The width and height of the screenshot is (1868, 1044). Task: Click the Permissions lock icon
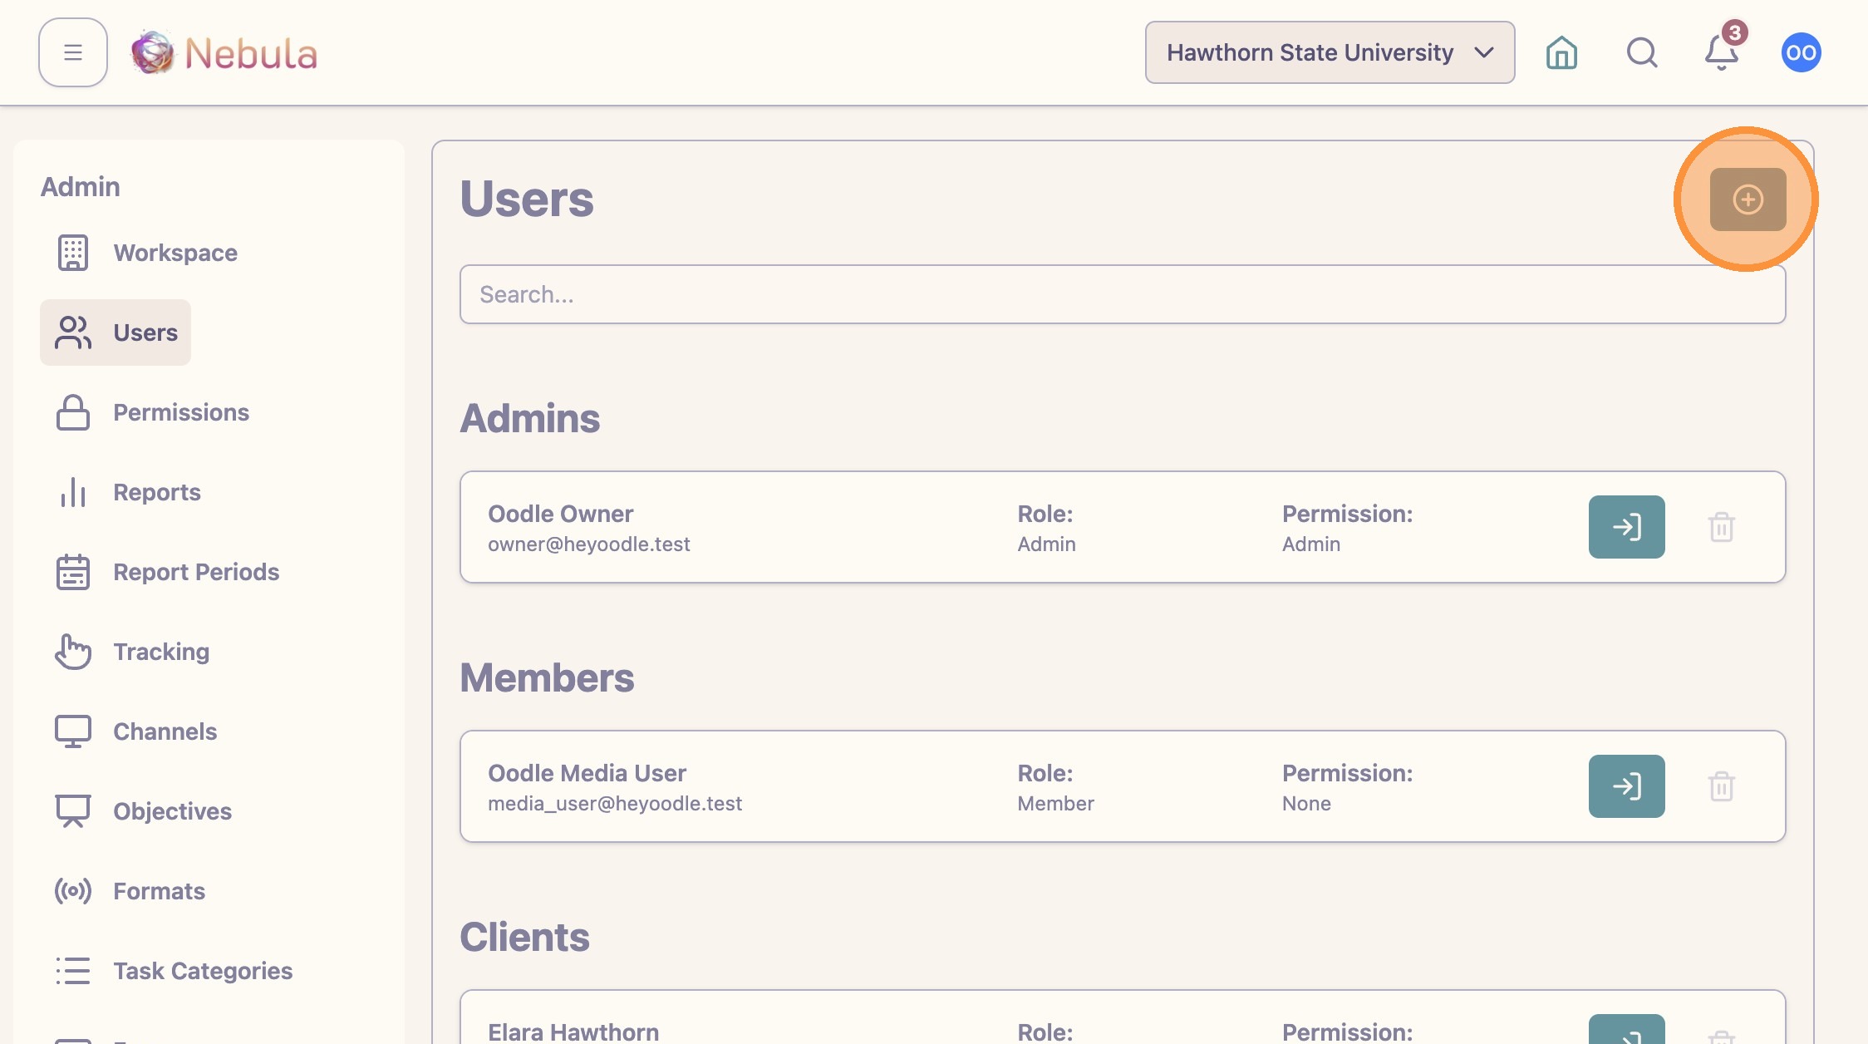73,412
